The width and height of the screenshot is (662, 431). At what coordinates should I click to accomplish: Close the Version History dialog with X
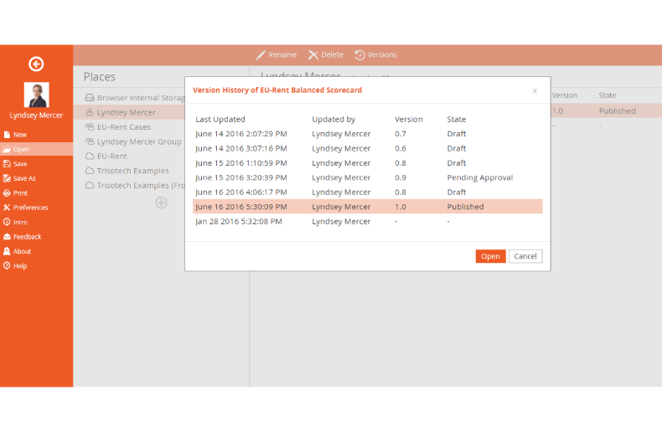535,90
